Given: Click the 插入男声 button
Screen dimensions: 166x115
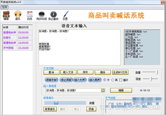Looking at the screenshot, I should (x=95, y=80).
